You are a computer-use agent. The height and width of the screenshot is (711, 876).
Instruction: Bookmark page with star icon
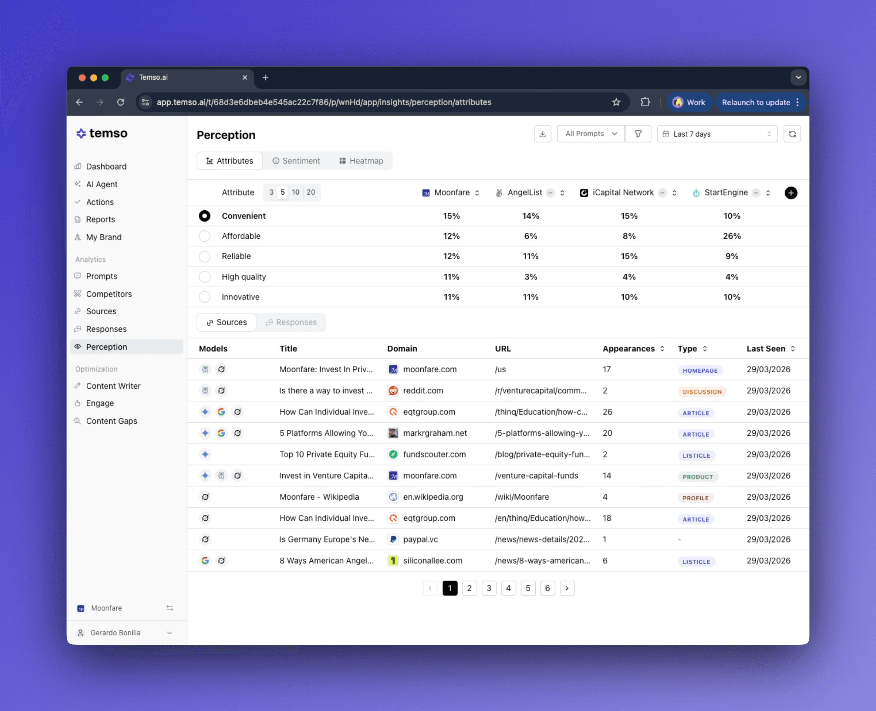[x=616, y=102]
